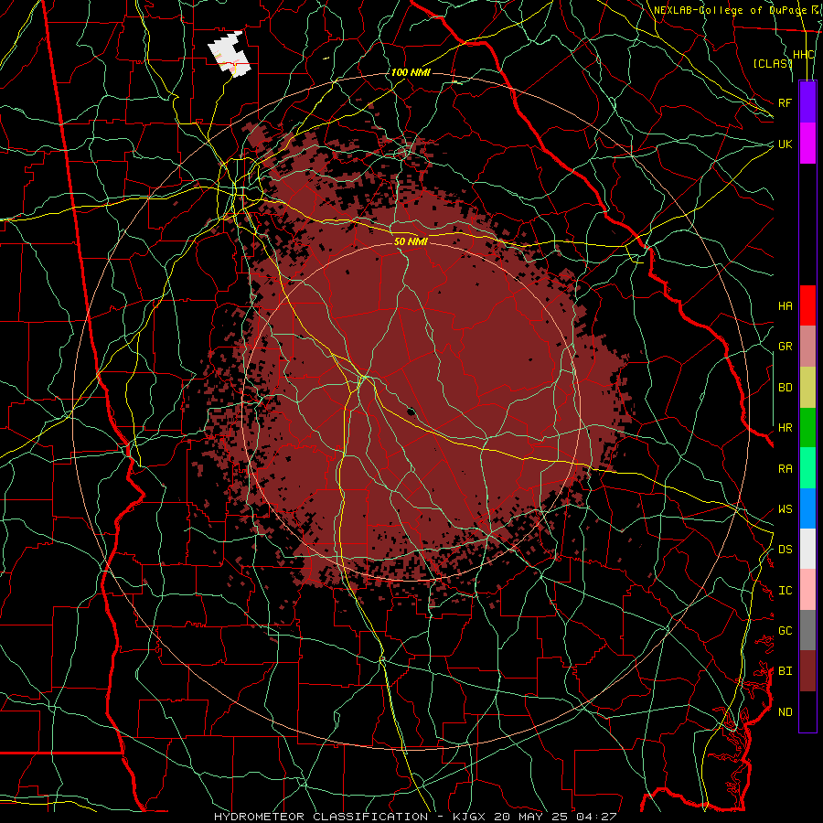This screenshot has height=823, width=823.
Task: Click the RF legend label
Action: 785,102
